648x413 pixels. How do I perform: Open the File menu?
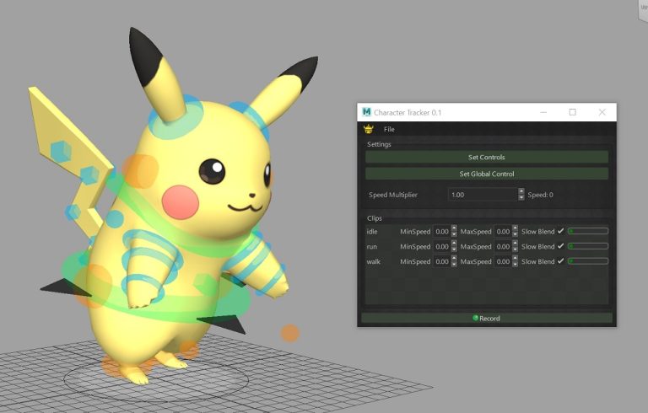point(389,129)
